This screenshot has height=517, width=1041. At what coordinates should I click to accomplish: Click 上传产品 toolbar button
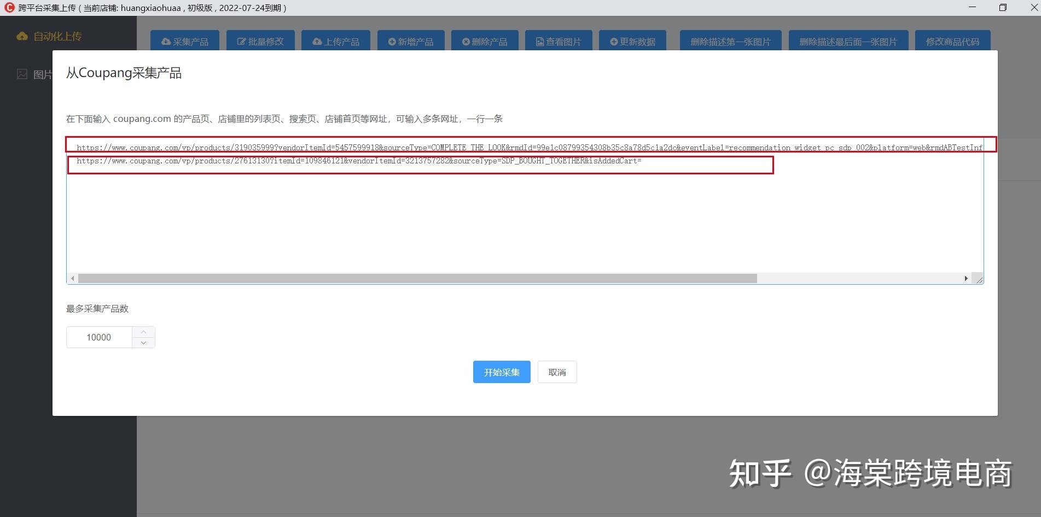click(x=336, y=41)
